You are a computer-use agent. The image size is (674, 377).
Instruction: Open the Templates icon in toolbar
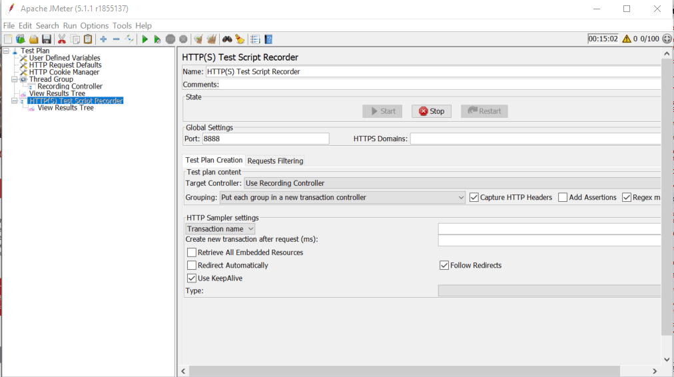coord(21,39)
